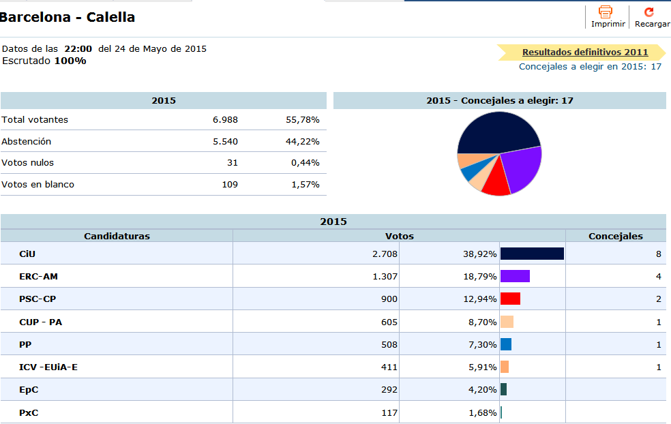Viewport: 671px width, 424px height.
Task: Click the CiU candidature name
Action: [27, 254]
